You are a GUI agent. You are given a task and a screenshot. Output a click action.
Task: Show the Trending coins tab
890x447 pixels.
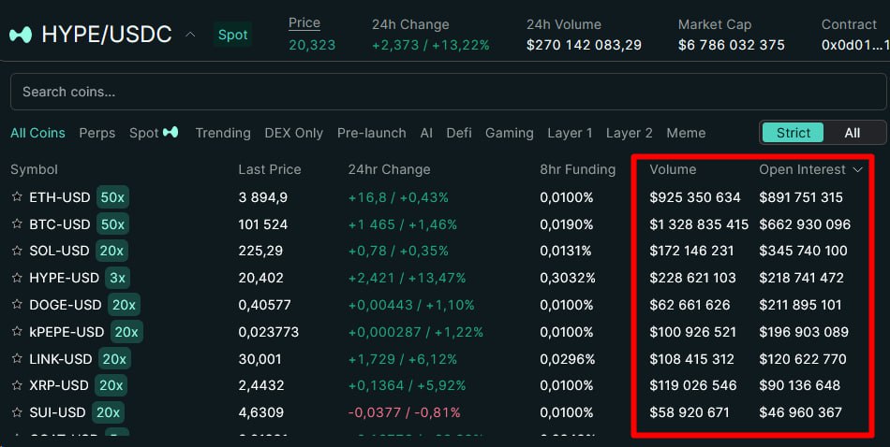tap(223, 133)
